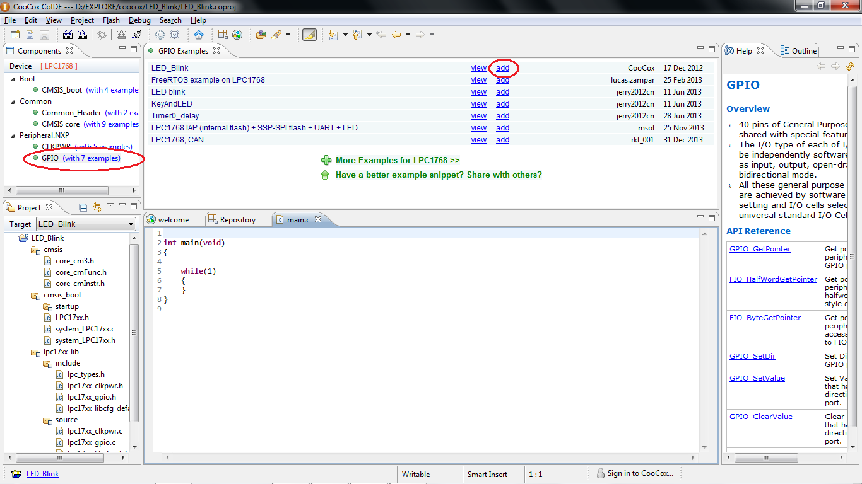Click LED Blink link in status bar
This screenshot has width=862, height=484.
[43, 474]
